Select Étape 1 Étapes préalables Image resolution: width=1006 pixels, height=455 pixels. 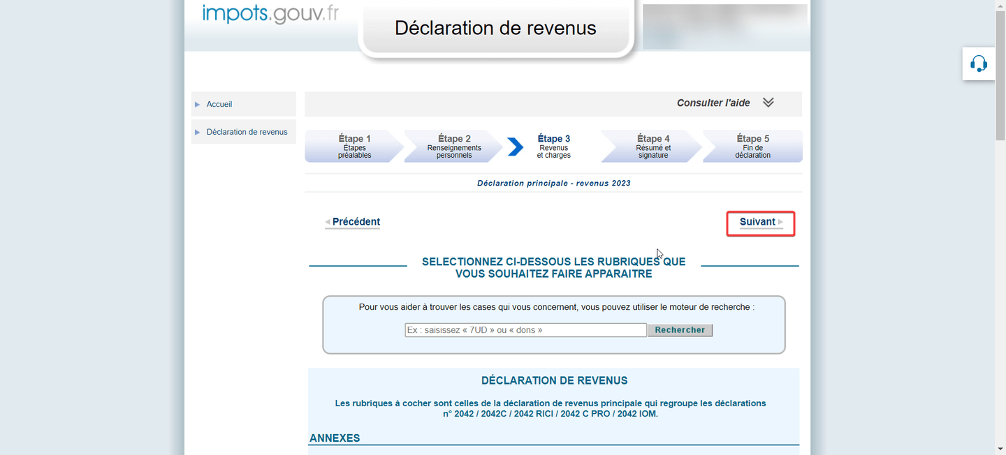pos(354,146)
